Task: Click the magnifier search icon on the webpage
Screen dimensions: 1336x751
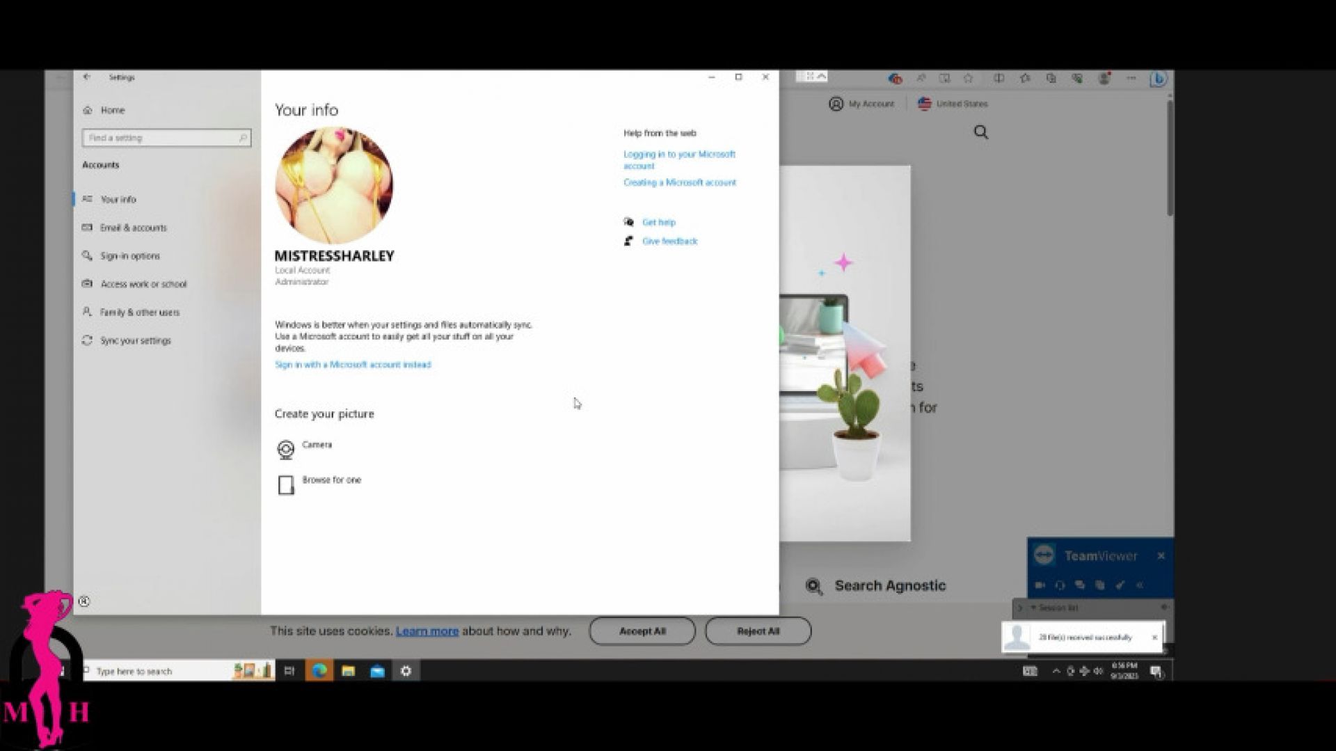Action: click(981, 132)
